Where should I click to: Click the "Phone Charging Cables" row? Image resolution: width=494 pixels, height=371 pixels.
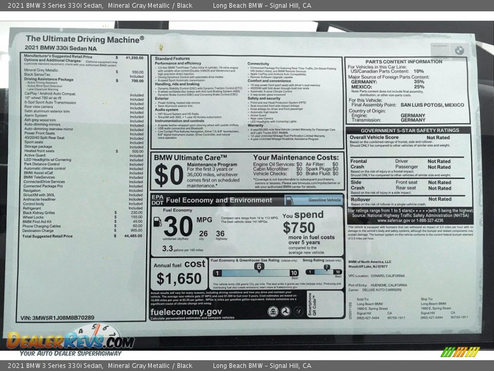coord(82,226)
